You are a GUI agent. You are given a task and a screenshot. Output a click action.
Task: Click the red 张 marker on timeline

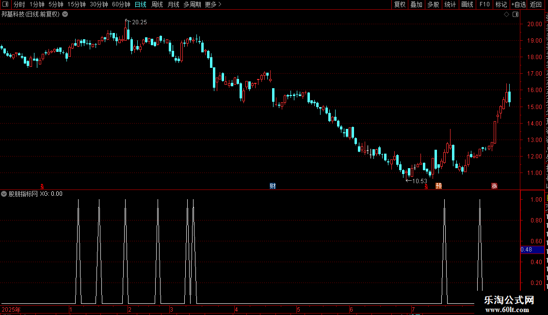(494, 186)
